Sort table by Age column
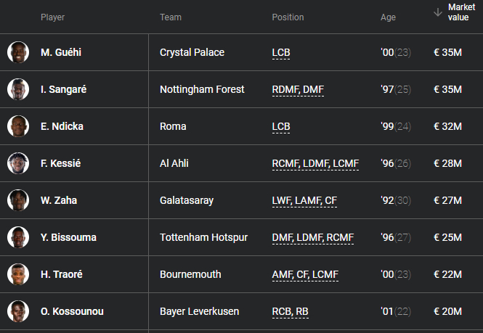The image size is (483, 333). pyautogui.click(x=388, y=17)
